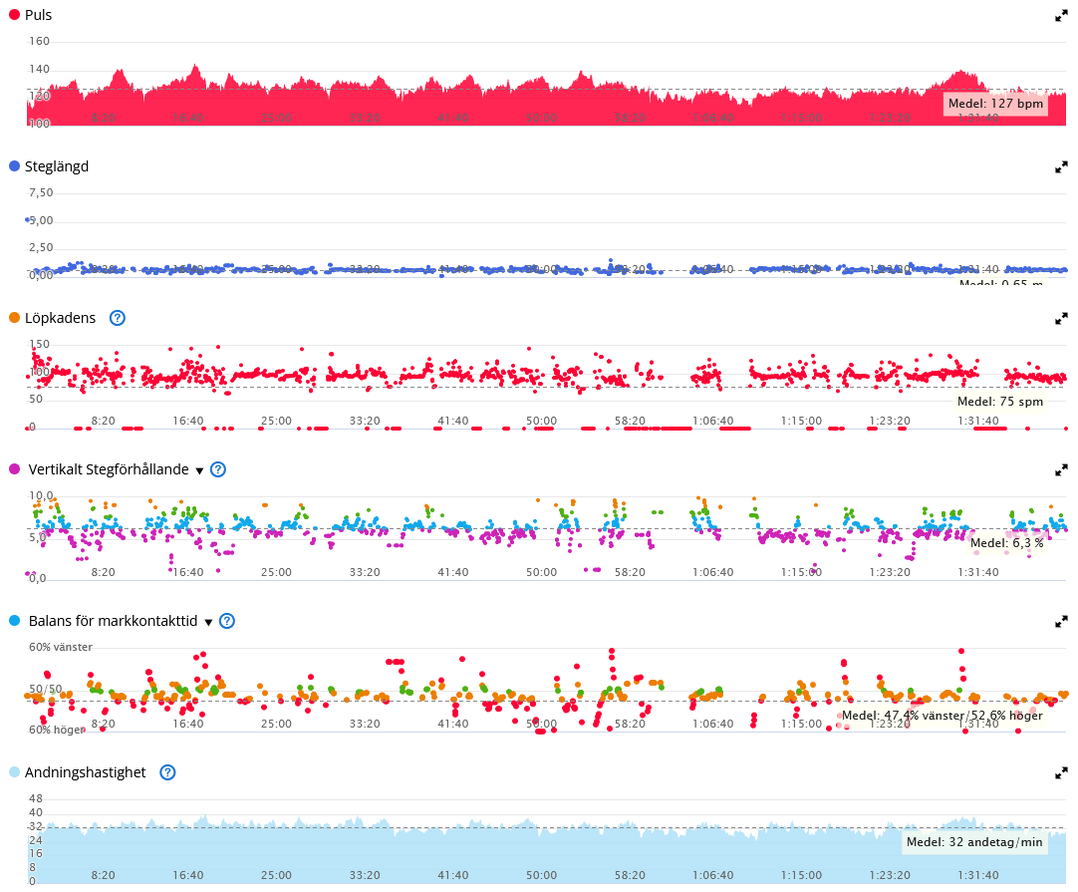Click the red Puls legend dot
This screenshot has height=892, width=1078.
point(14,14)
